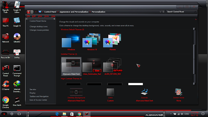Open Task View on taskbar
208x117 pixels.
(19, 114)
